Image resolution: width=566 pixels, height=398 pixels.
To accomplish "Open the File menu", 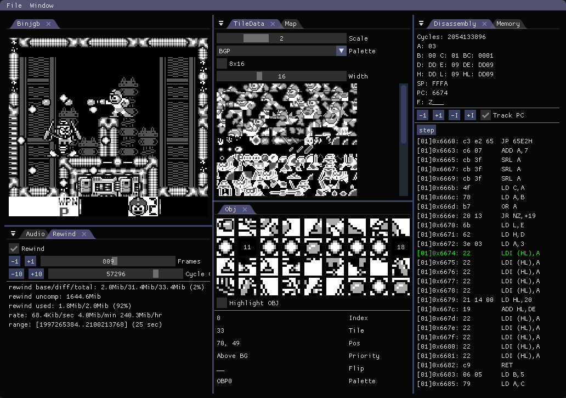I will pyautogui.click(x=14, y=5).
